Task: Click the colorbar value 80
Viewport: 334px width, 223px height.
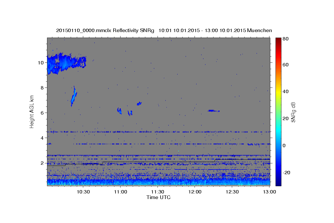Action: (285, 39)
